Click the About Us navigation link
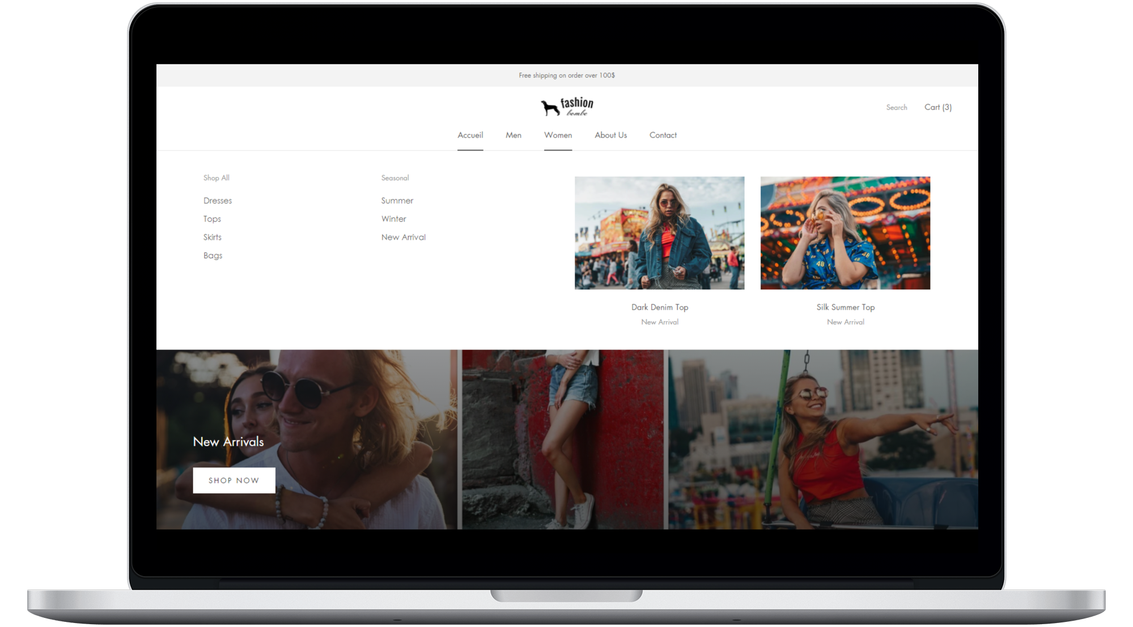This screenshot has height=627, width=1133. coord(610,134)
